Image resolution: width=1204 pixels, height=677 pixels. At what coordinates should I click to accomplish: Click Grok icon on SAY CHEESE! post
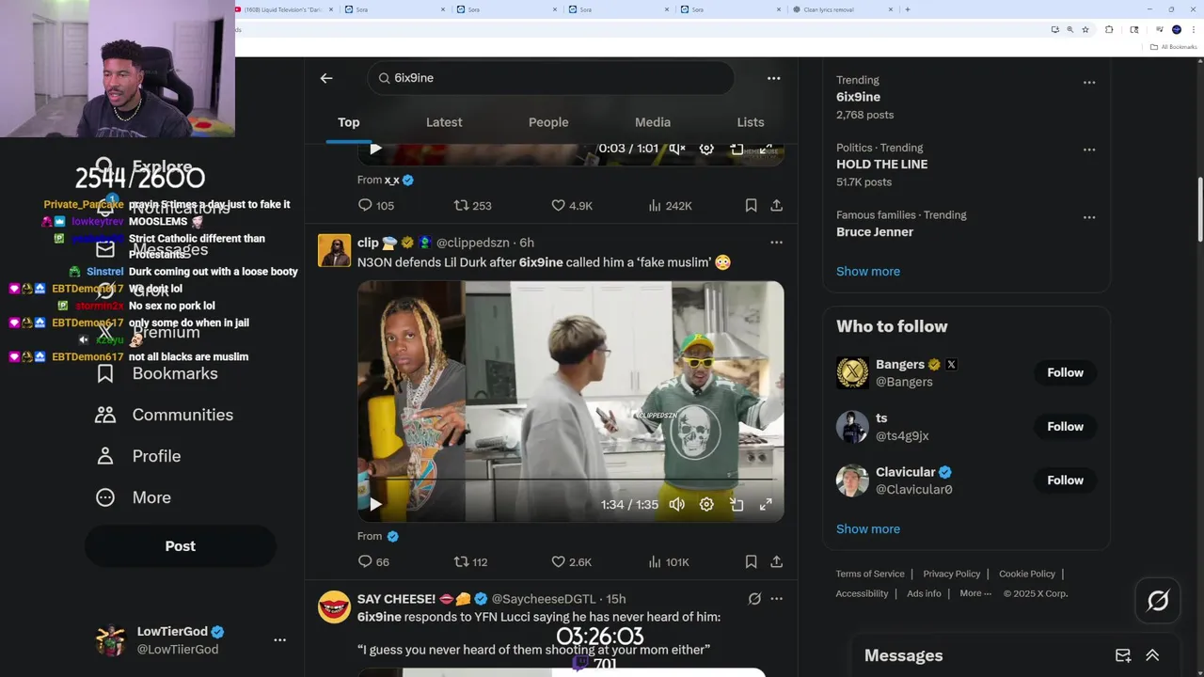click(x=753, y=599)
